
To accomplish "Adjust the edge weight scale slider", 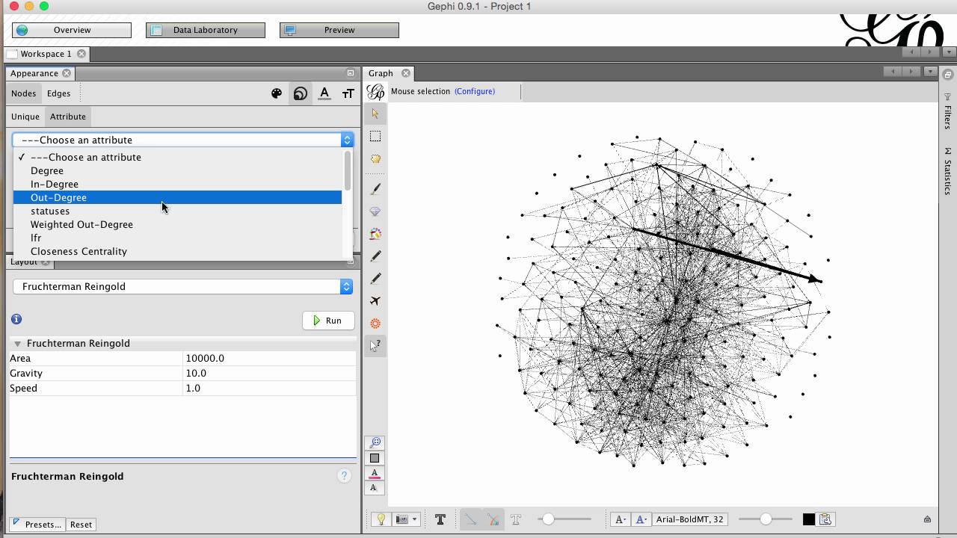I will (564, 519).
